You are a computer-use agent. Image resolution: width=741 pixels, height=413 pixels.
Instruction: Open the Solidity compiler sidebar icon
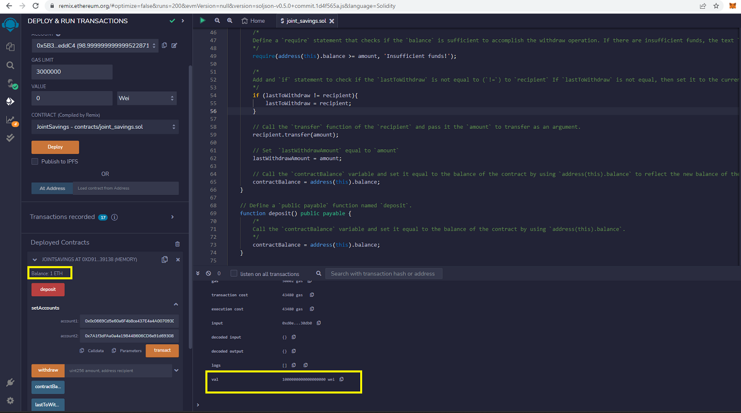(11, 84)
